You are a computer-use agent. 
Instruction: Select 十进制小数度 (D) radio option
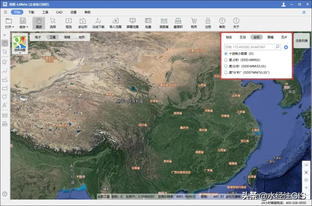click(226, 54)
